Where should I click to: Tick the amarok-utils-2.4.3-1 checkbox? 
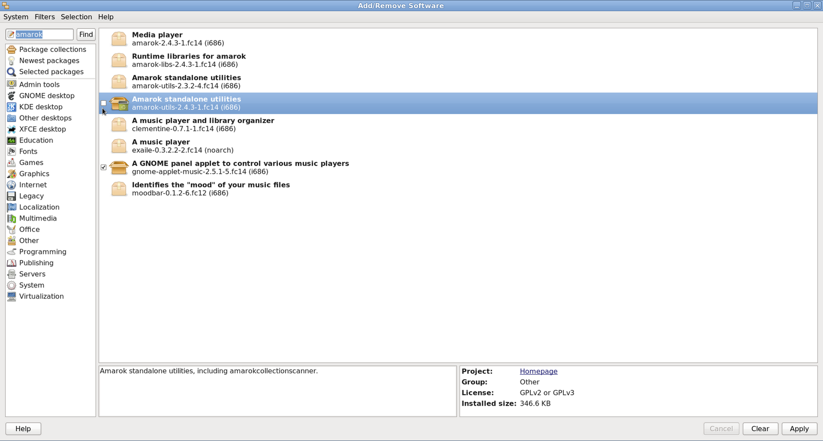[103, 103]
